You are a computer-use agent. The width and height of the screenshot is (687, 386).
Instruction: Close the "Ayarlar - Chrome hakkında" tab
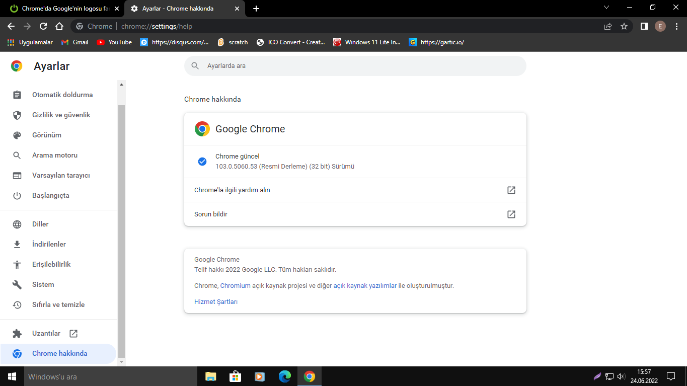(237, 9)
